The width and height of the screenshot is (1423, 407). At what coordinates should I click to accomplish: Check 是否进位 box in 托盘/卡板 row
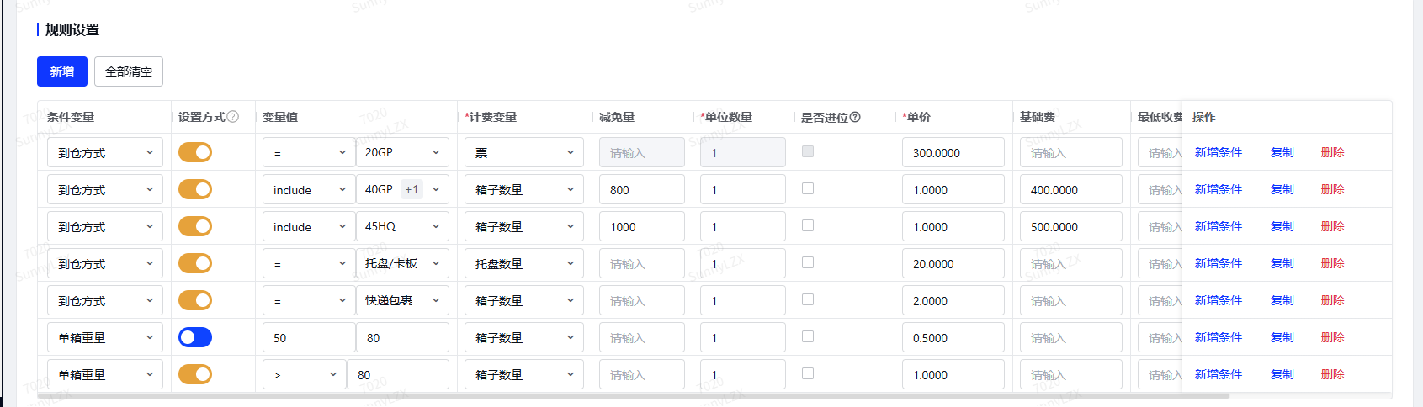pos(808,262)
